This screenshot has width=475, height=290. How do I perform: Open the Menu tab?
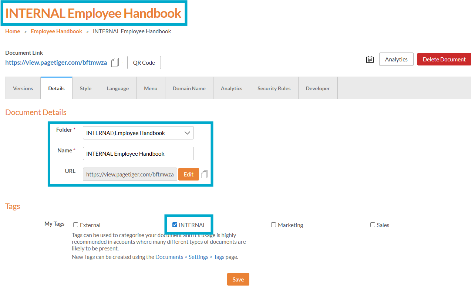(151, 88)
